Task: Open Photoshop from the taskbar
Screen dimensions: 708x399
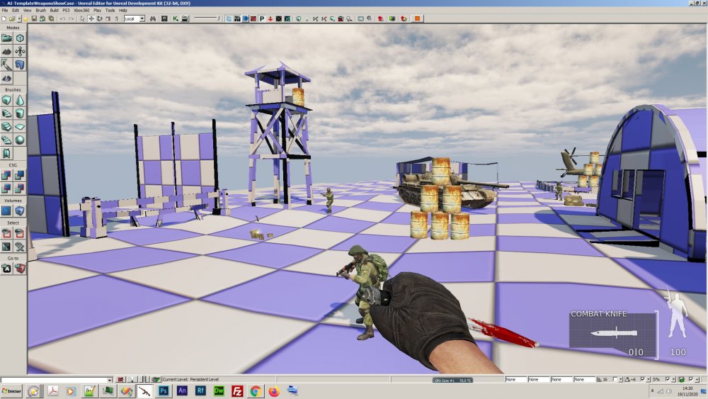Action: click(x=164, y=391)
